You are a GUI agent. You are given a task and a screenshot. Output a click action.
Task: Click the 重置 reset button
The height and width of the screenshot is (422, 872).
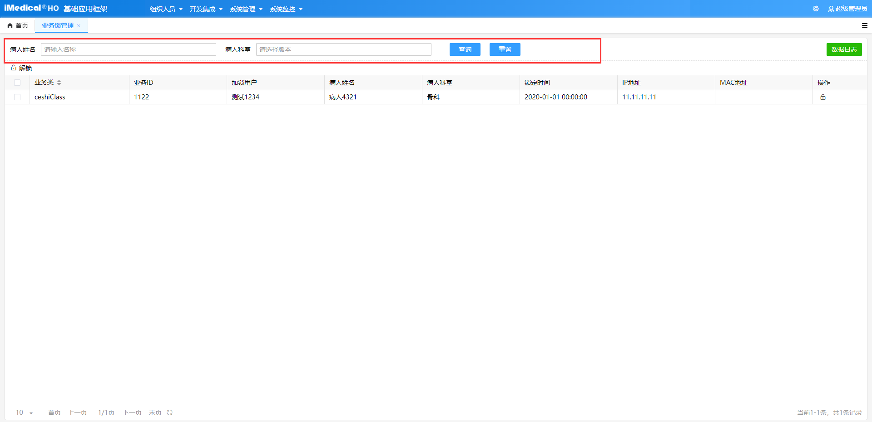coord(505,49)
